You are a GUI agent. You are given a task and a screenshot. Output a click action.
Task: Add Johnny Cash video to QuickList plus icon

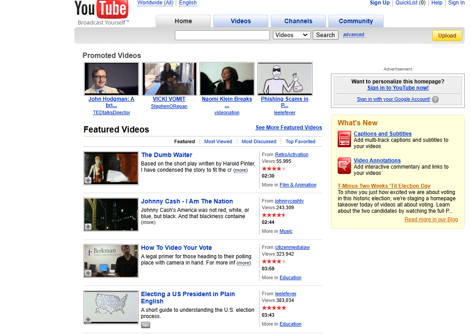point(88,227)
